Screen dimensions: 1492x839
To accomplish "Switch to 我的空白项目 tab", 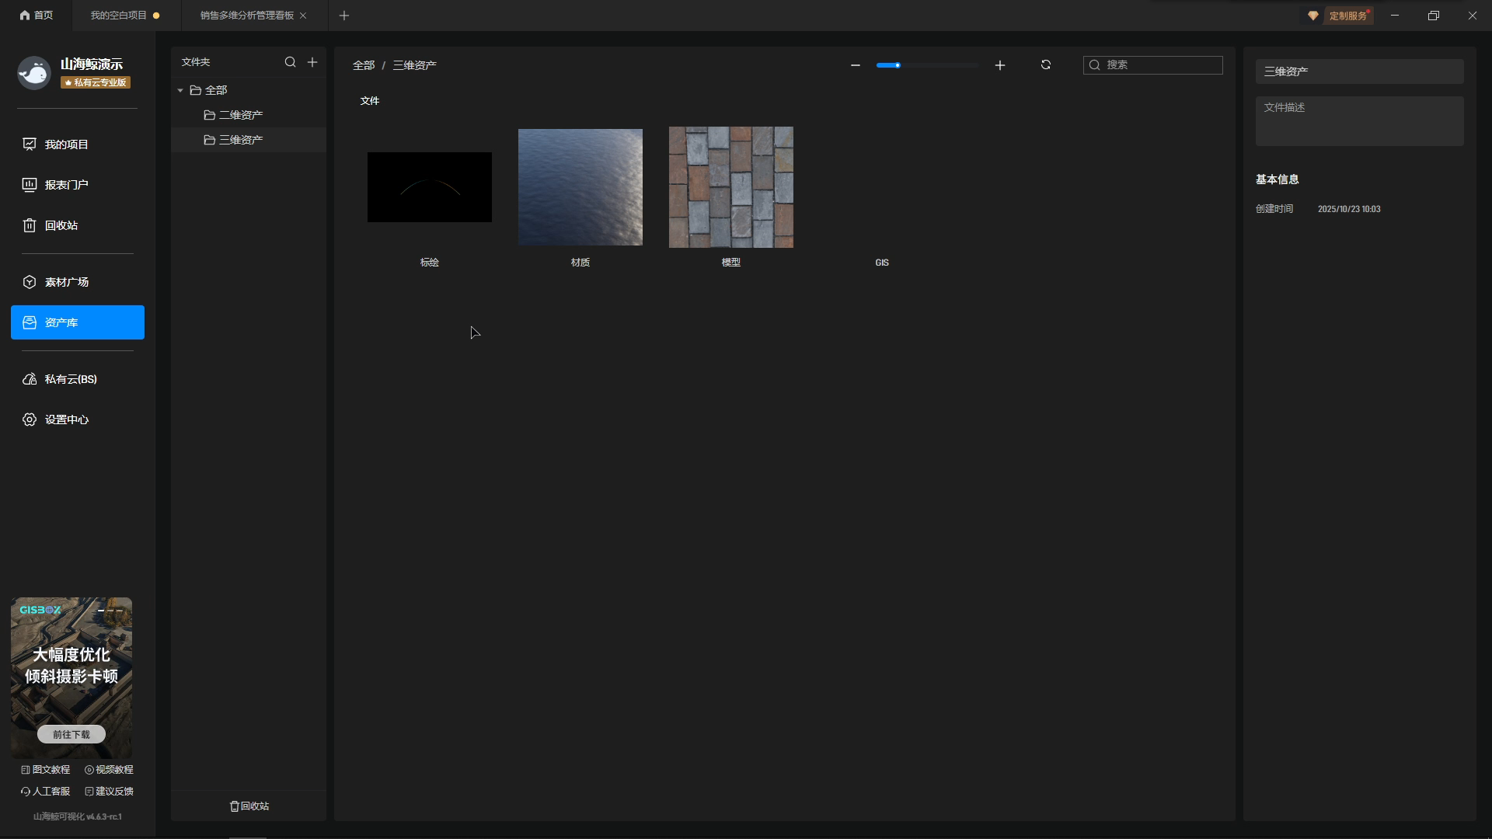I will click(119, 16).
